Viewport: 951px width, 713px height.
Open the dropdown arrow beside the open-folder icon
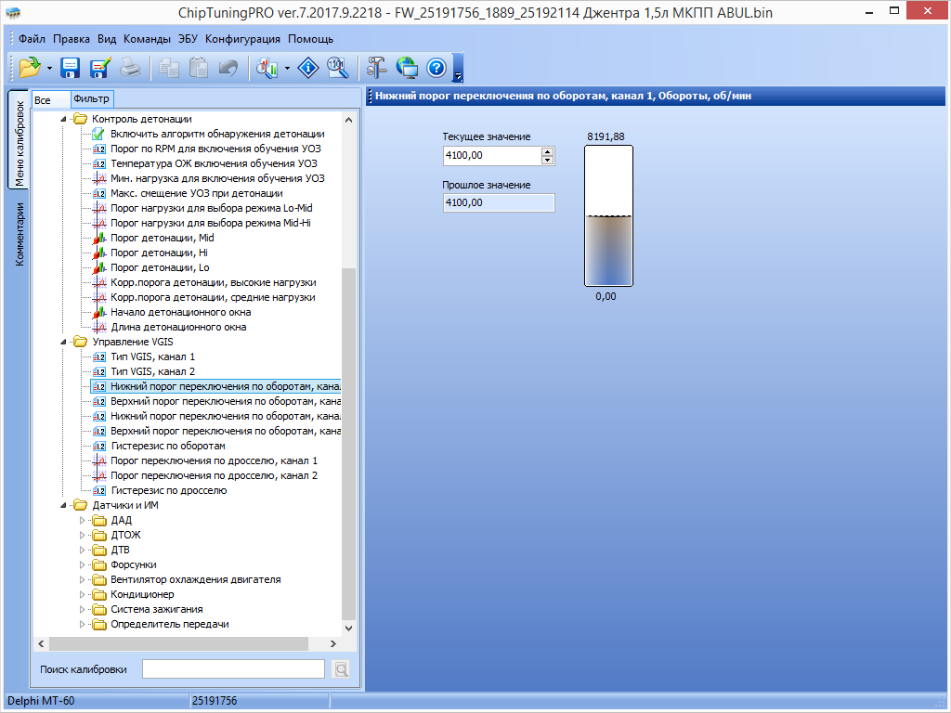pyautogui.click(x=49, y=69)
